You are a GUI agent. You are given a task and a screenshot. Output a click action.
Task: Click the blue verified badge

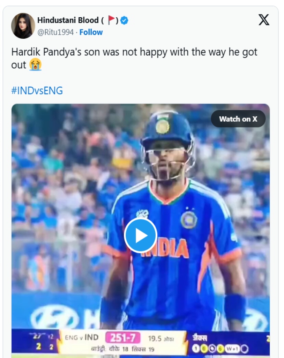(x=125, y=20)
